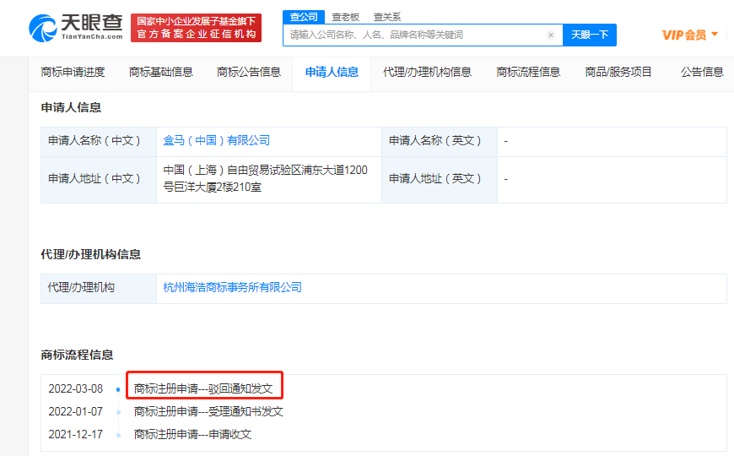The image size is (734, 456).
Task: Select the 代理/办理机构信息 section heading
Action: pos(91,254)
